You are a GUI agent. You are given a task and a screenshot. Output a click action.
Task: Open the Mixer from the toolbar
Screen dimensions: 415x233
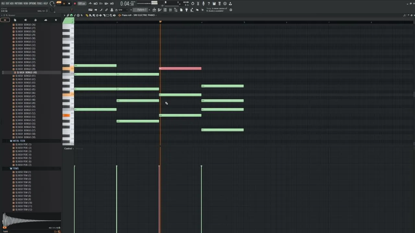click(x=170, y=10)
